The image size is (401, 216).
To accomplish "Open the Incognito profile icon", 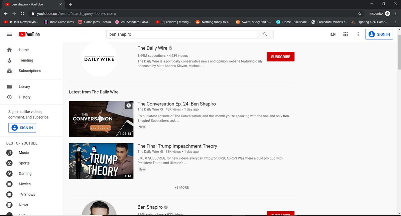I will click(388, 14).
